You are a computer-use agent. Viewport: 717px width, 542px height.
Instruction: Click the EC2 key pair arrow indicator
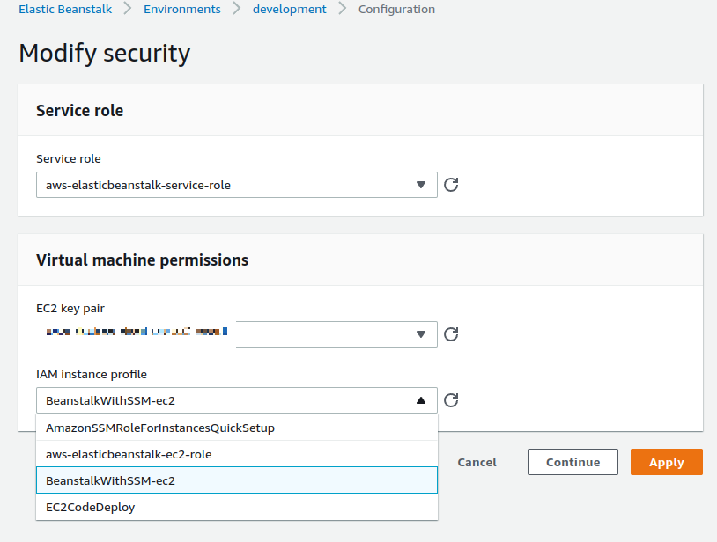click(x=421, y=334)
